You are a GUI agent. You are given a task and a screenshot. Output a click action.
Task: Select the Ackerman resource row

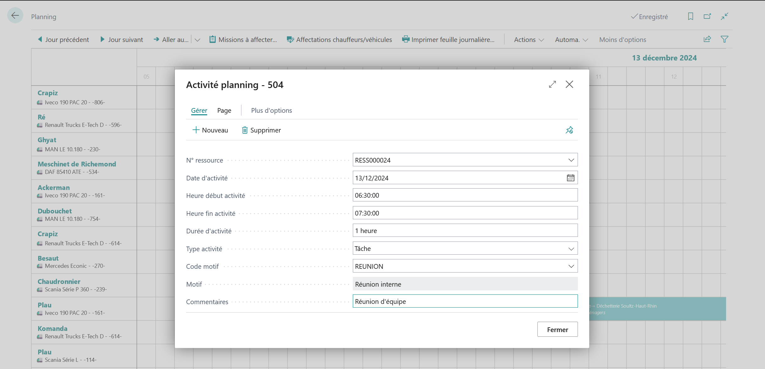pos(84,191)
